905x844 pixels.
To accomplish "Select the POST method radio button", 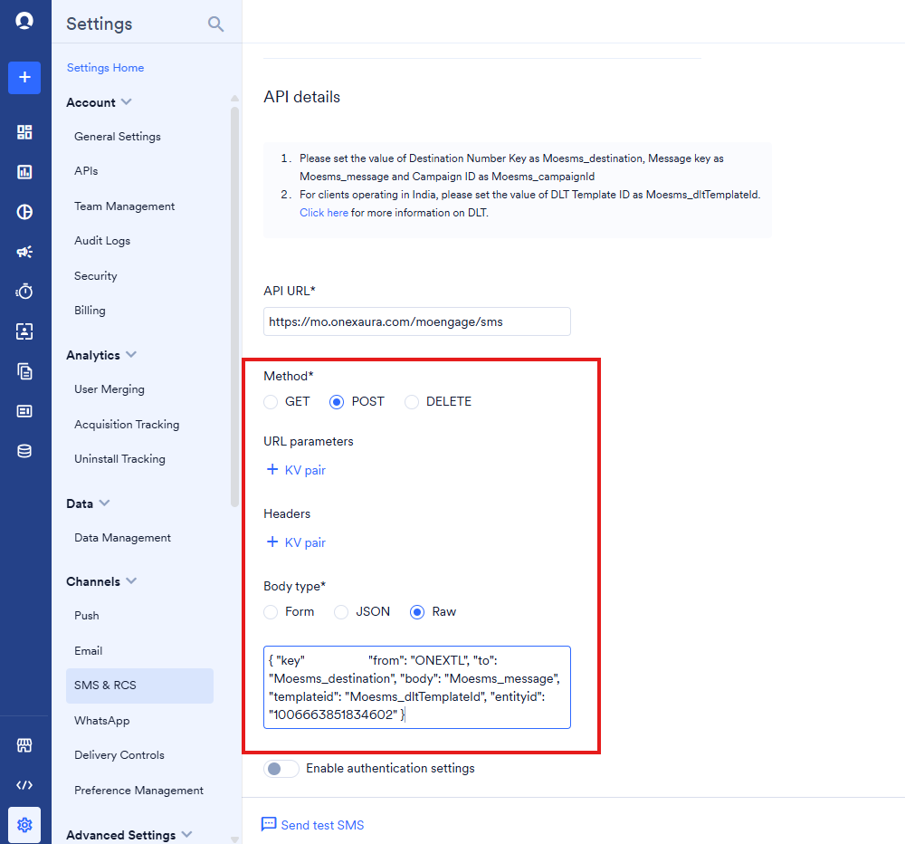I will point(337,402).
